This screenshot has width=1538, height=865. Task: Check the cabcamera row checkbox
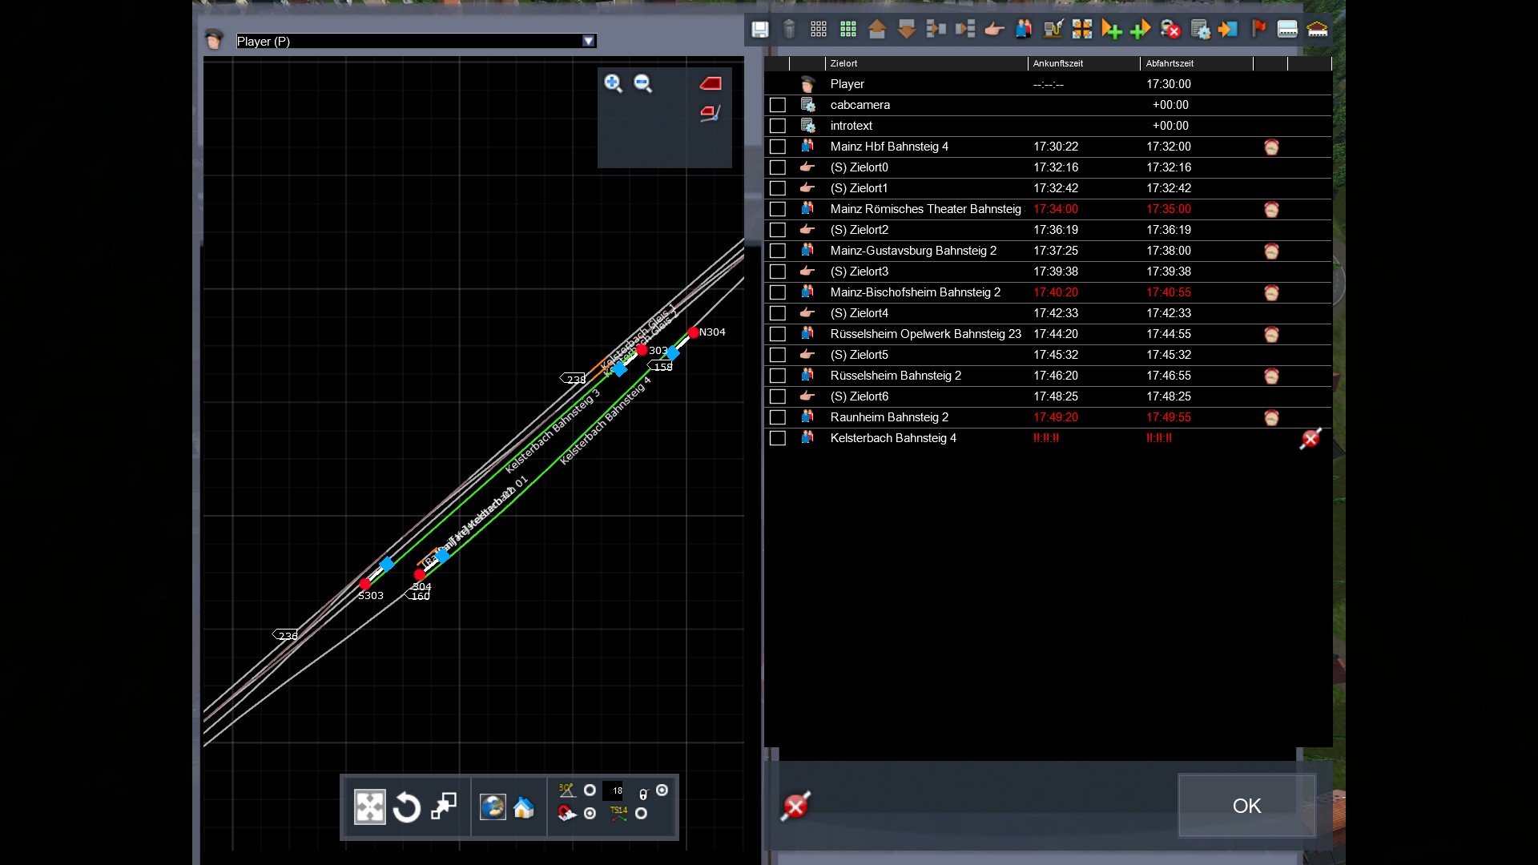tap(777, 105)
